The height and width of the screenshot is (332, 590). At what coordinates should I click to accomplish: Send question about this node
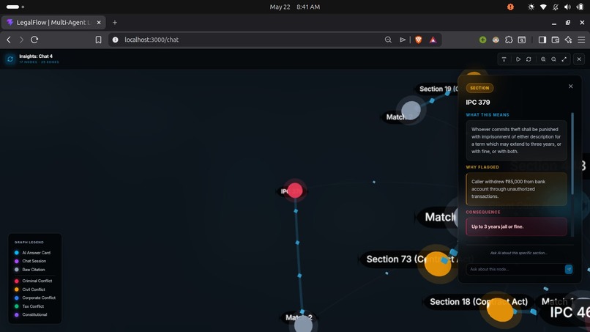click(x=569, y=269)
